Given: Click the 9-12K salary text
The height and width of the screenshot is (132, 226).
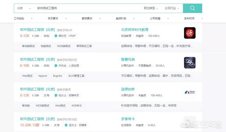Looking at the screenshot, I should (25, 36).
